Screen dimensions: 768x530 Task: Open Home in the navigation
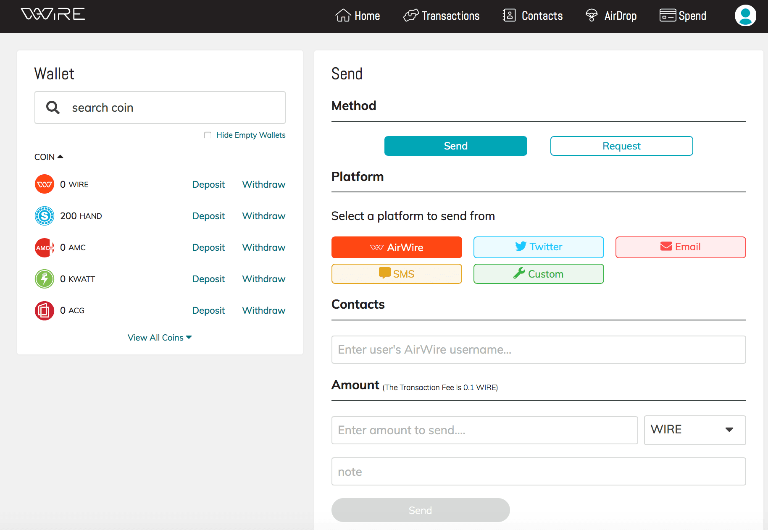point(358,16)
